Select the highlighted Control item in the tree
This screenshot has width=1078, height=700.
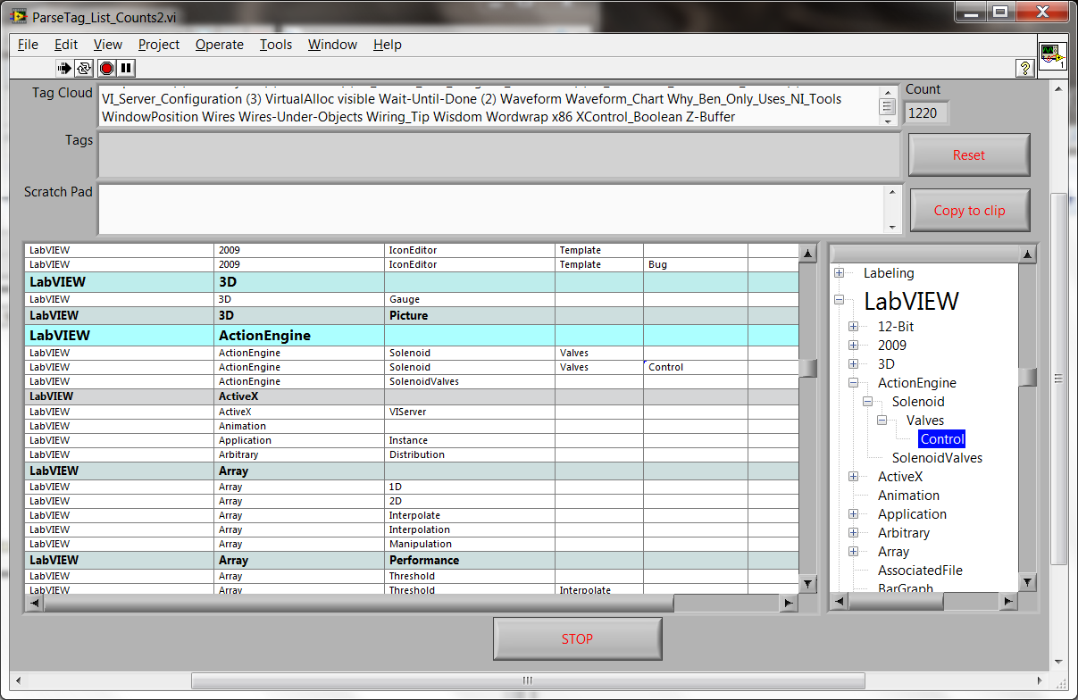pos(942,439)
